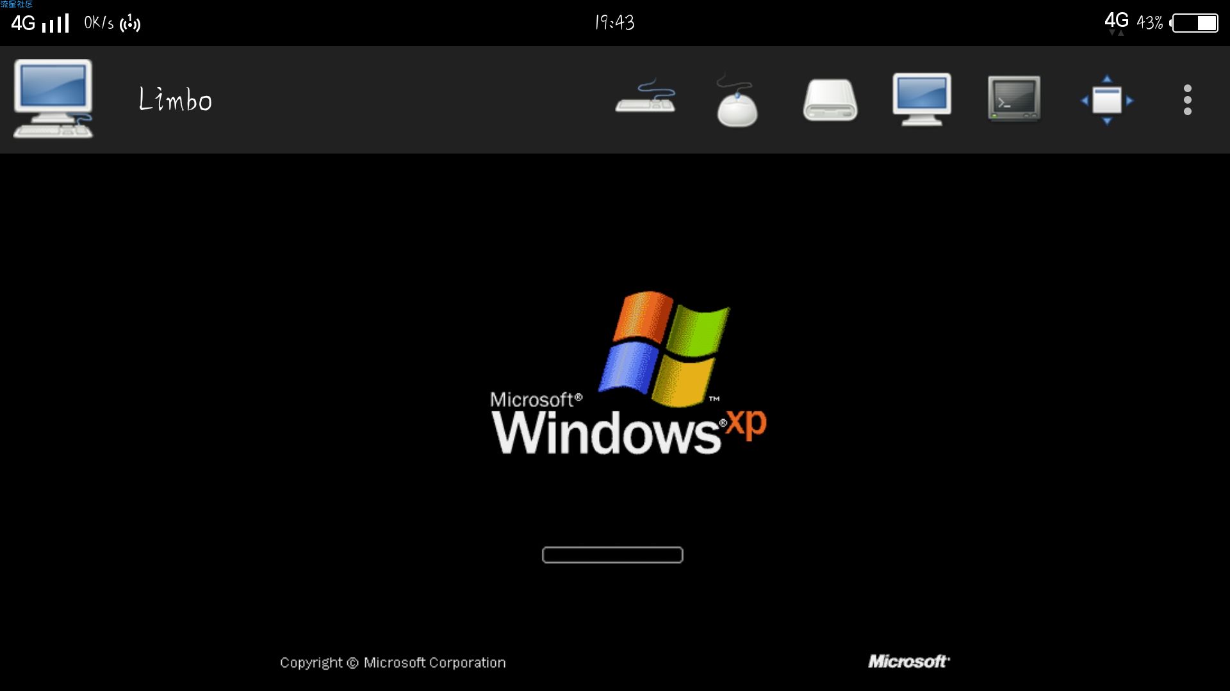Tap the hotspot signal icon in status bar

pyautogui.click(x=130, y=23)
